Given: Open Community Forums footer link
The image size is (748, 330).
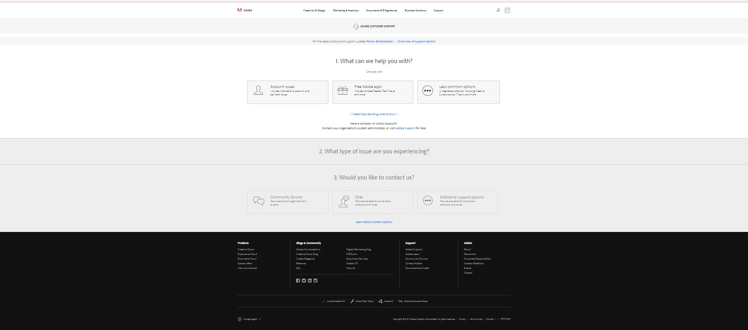Looking at the screenshot, I should 416,259.
